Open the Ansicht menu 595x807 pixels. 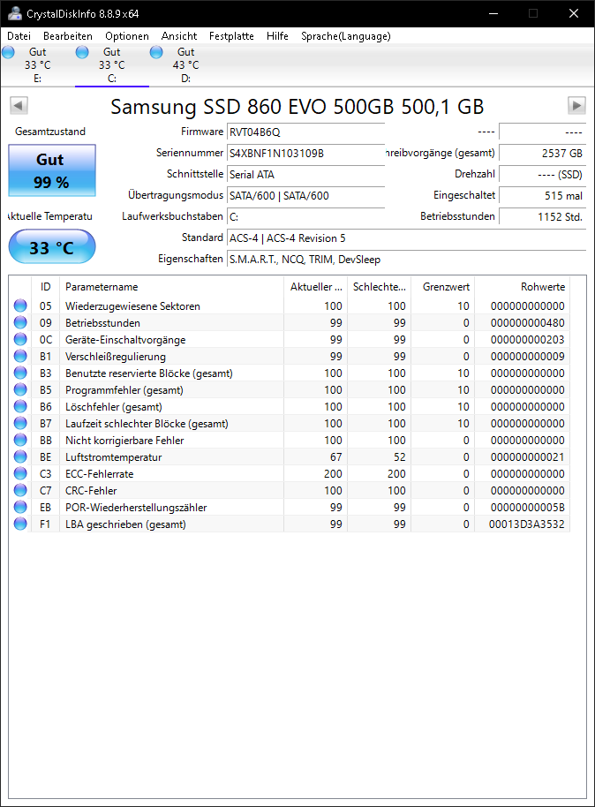[x=179, y=36]
